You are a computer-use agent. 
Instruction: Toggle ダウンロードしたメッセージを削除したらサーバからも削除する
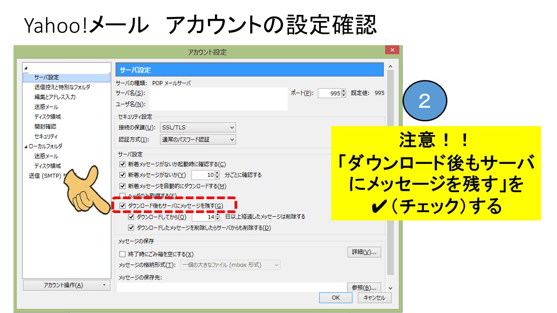(131, 227)
